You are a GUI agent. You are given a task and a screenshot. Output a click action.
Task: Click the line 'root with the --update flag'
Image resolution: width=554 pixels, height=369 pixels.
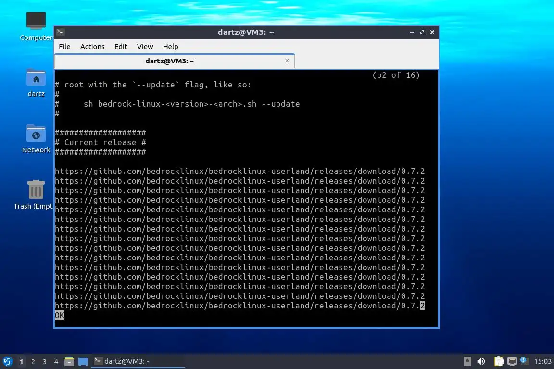click(x=153, y=85)
